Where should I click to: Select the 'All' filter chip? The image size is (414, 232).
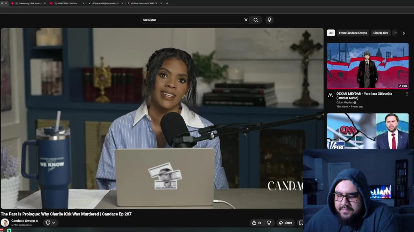tap(331, 33)
